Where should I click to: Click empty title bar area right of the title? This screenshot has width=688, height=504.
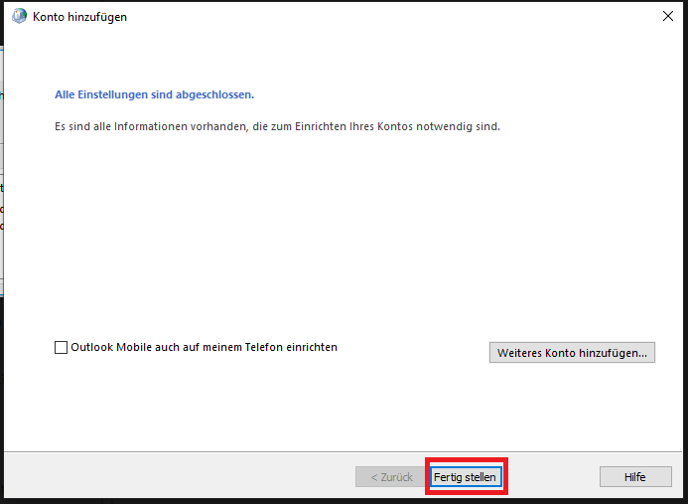click(397, 17)
